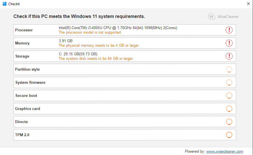Close the Checkit window
Screen dimensions: 253x155
click(x=248, y=4)
